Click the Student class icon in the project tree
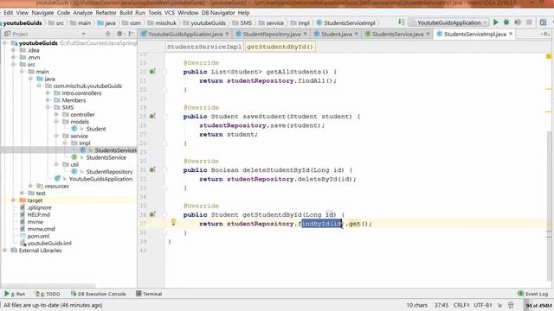This screenshot has width=554, height=311. pyautogui.click(x=74, y=129)
